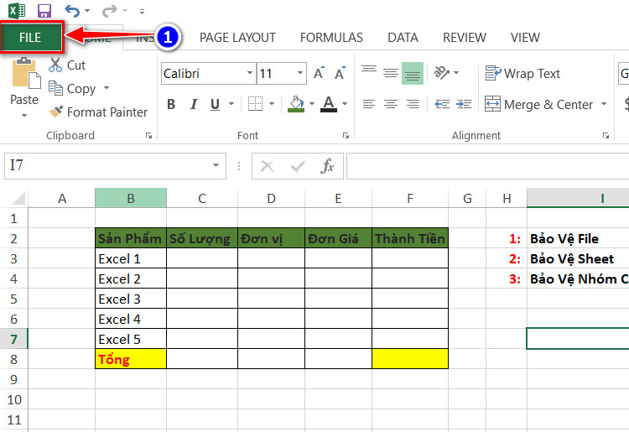The width and height of the screenshot is (629, 432).
Task: Open the font size 11 dropdown
Action: pos(300,73)
